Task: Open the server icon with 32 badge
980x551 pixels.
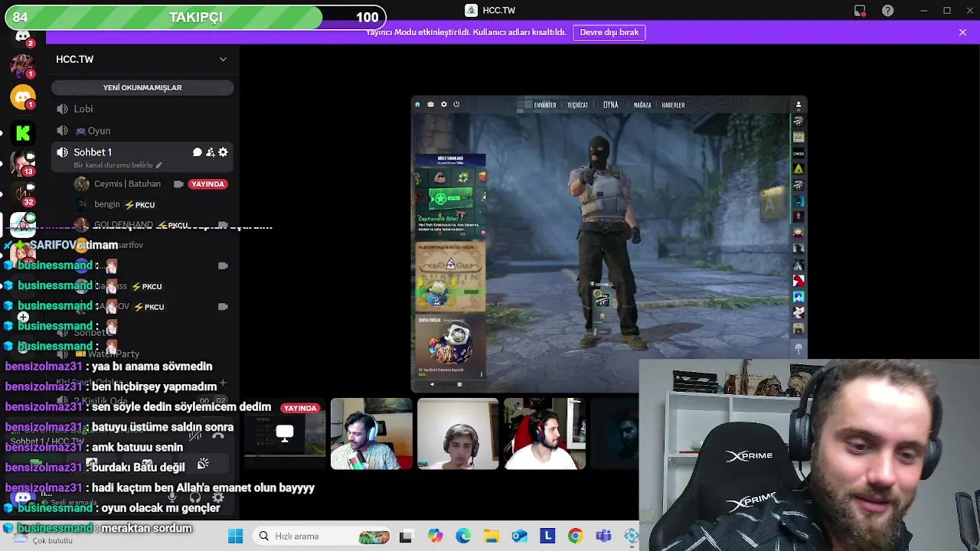Action: point(23,194)
